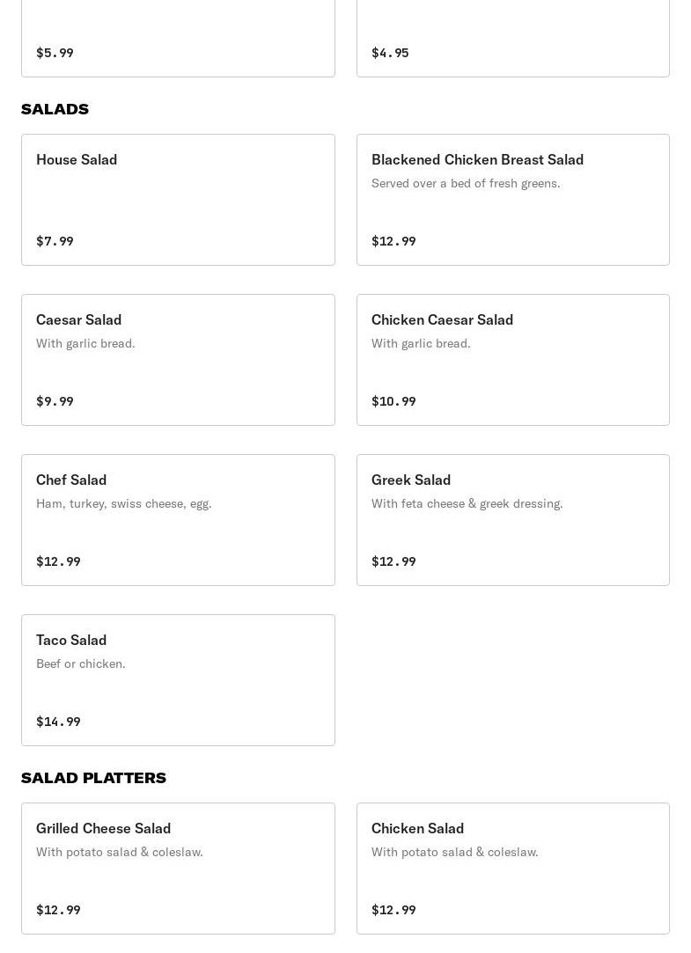Click the SALADS section heading

55,109
